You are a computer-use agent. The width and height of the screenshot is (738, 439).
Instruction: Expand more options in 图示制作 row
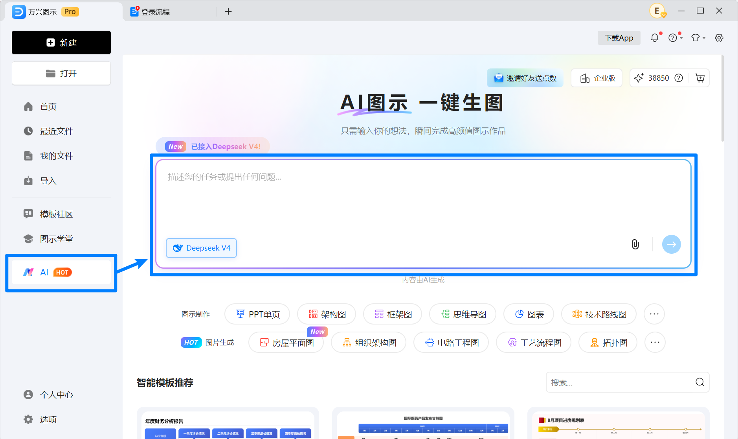pos(654,314)
